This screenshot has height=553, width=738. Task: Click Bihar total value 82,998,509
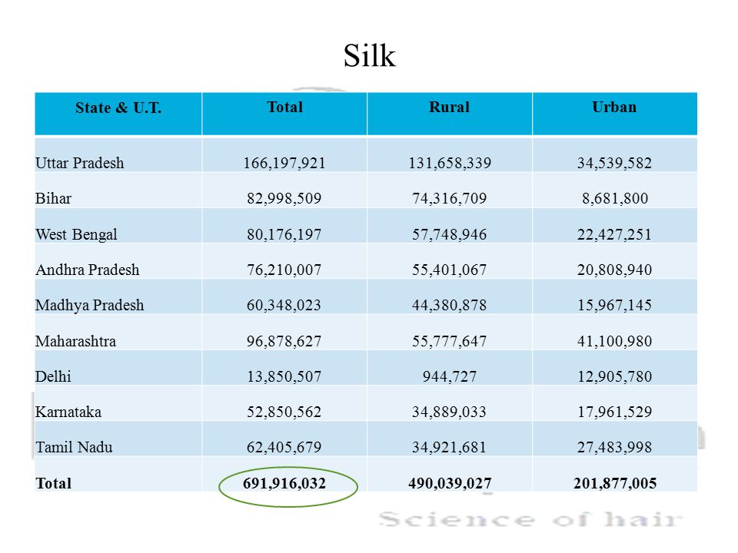[284, 198]
